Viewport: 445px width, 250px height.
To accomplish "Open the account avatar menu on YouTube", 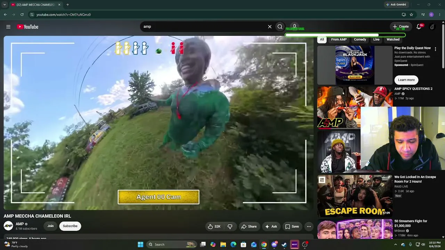I will (432, 27).
